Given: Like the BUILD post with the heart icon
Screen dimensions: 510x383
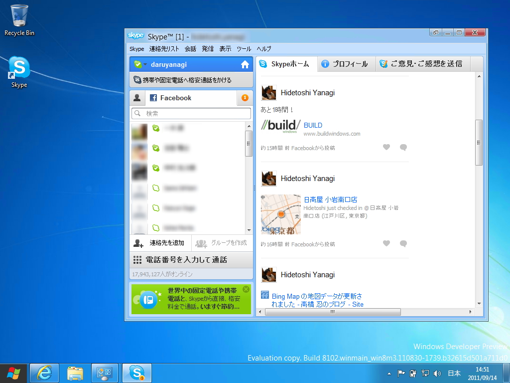Looking at the screenshot, I should 386,147.
